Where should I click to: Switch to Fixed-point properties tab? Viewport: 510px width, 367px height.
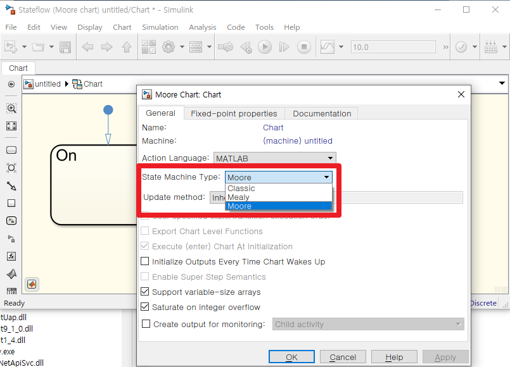tap(234, 113)
